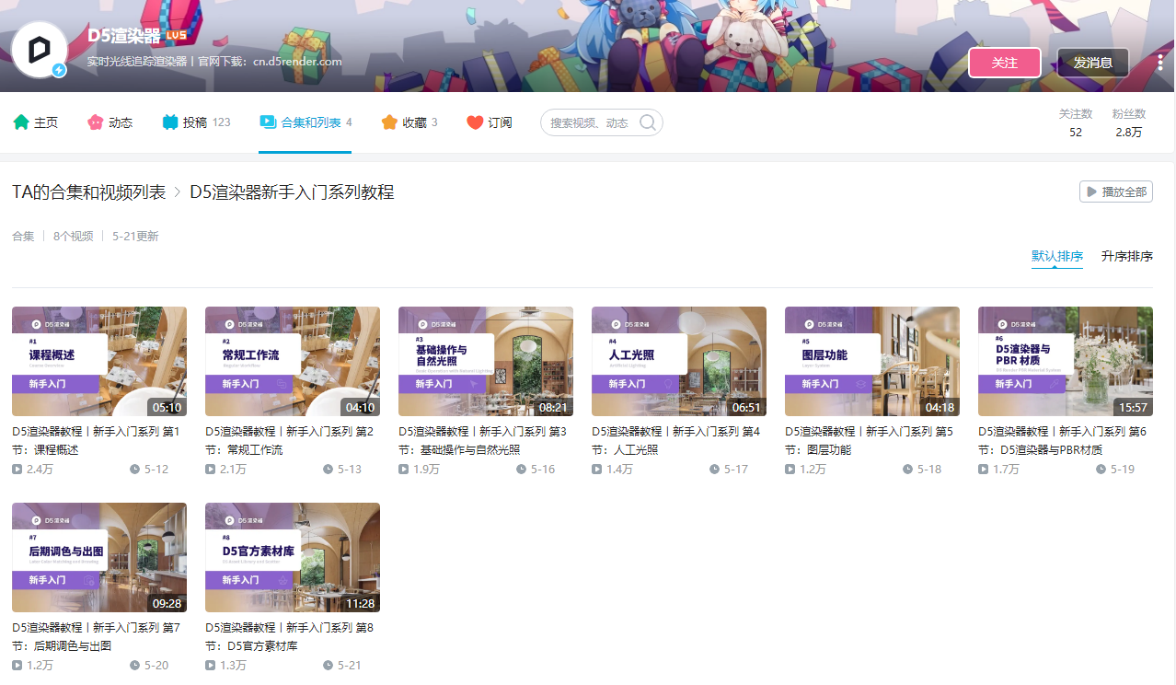Click the D5渲染器 profile avatar

tap(40, 51)
